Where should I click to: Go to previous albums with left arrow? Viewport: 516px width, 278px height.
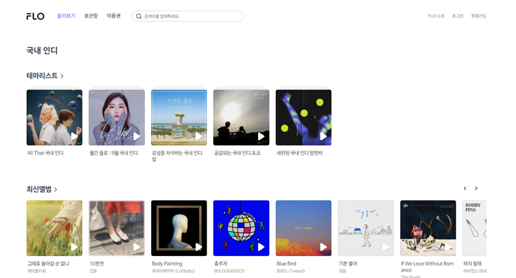tap(465, 189)
